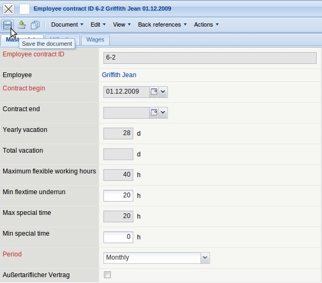Viewport: 322px width, 283px height.
Task: Click the Save the document icon
Action: pos(7,25)
